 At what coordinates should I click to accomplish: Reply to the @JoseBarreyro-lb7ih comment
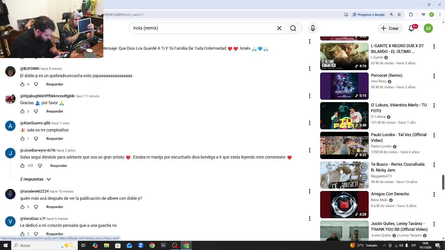pos(58,166)
